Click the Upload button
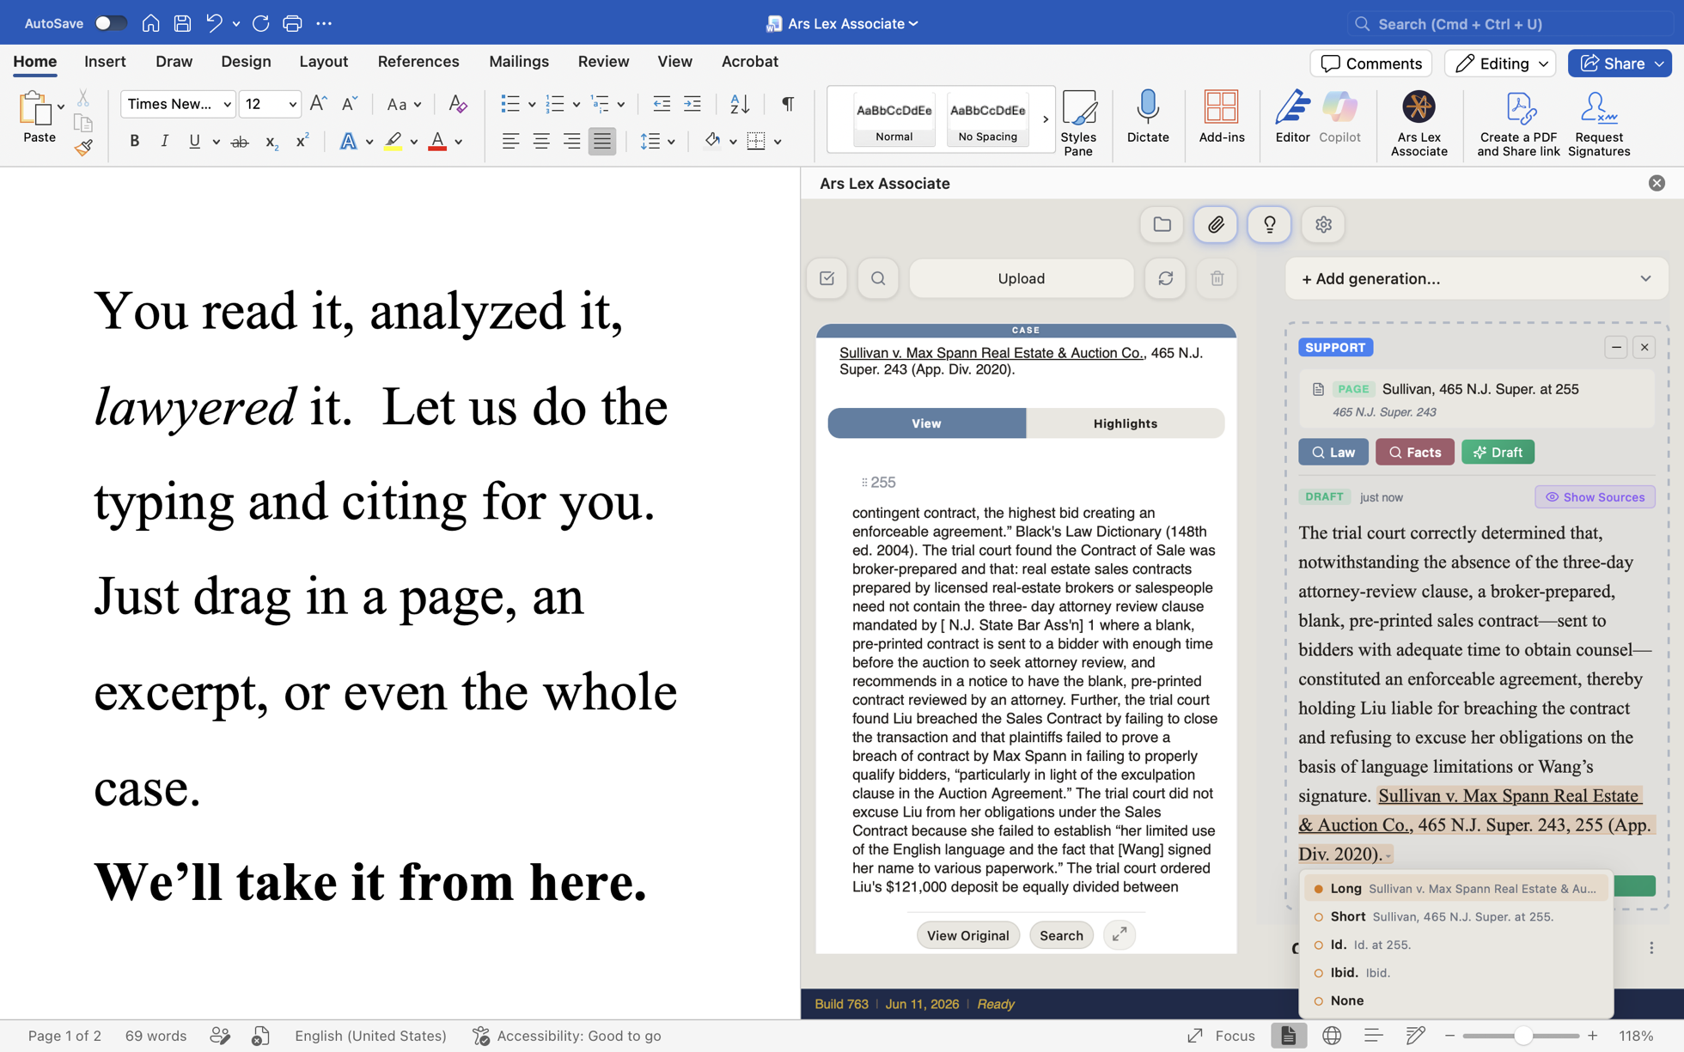This screenshot has height=1052, width=1684. coord(1021,278)
